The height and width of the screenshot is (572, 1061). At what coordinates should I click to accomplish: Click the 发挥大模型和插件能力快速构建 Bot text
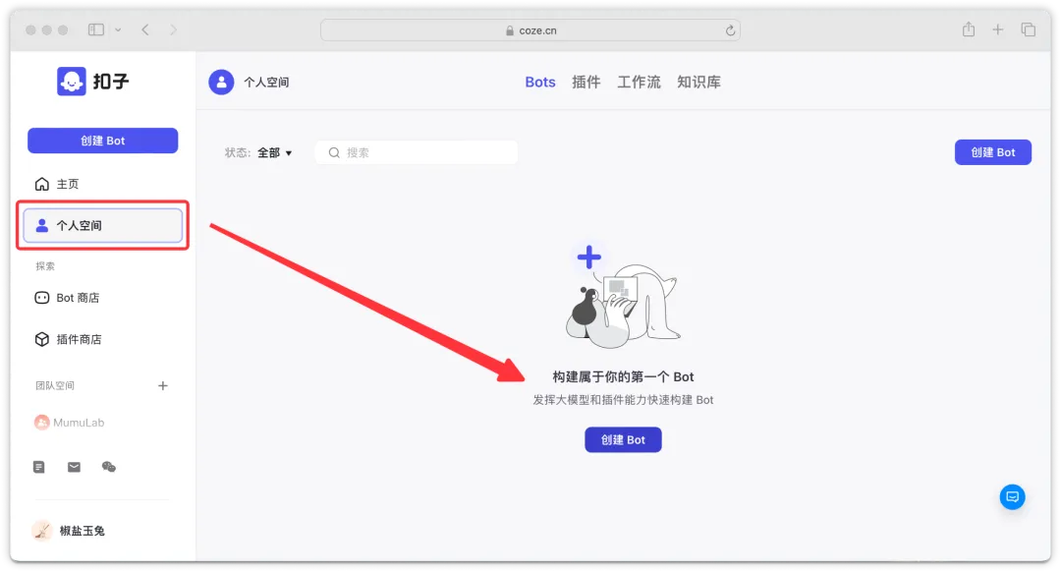coord(623,400)
